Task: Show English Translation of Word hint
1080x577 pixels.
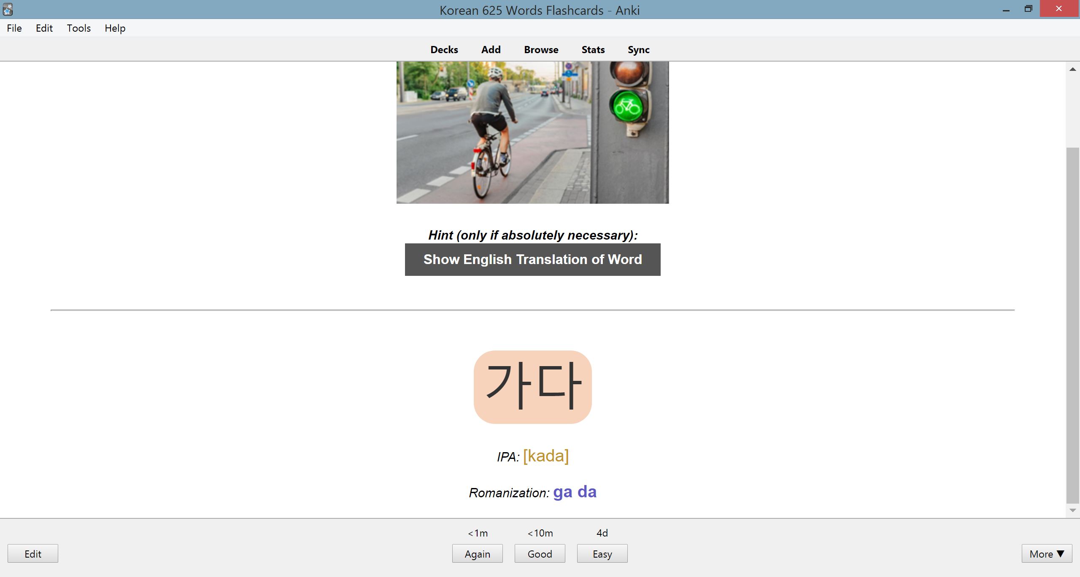Action: tap(533, 259)
